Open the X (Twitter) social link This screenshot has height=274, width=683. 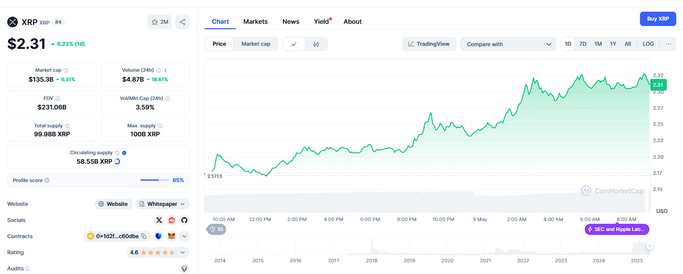[159, 220]
